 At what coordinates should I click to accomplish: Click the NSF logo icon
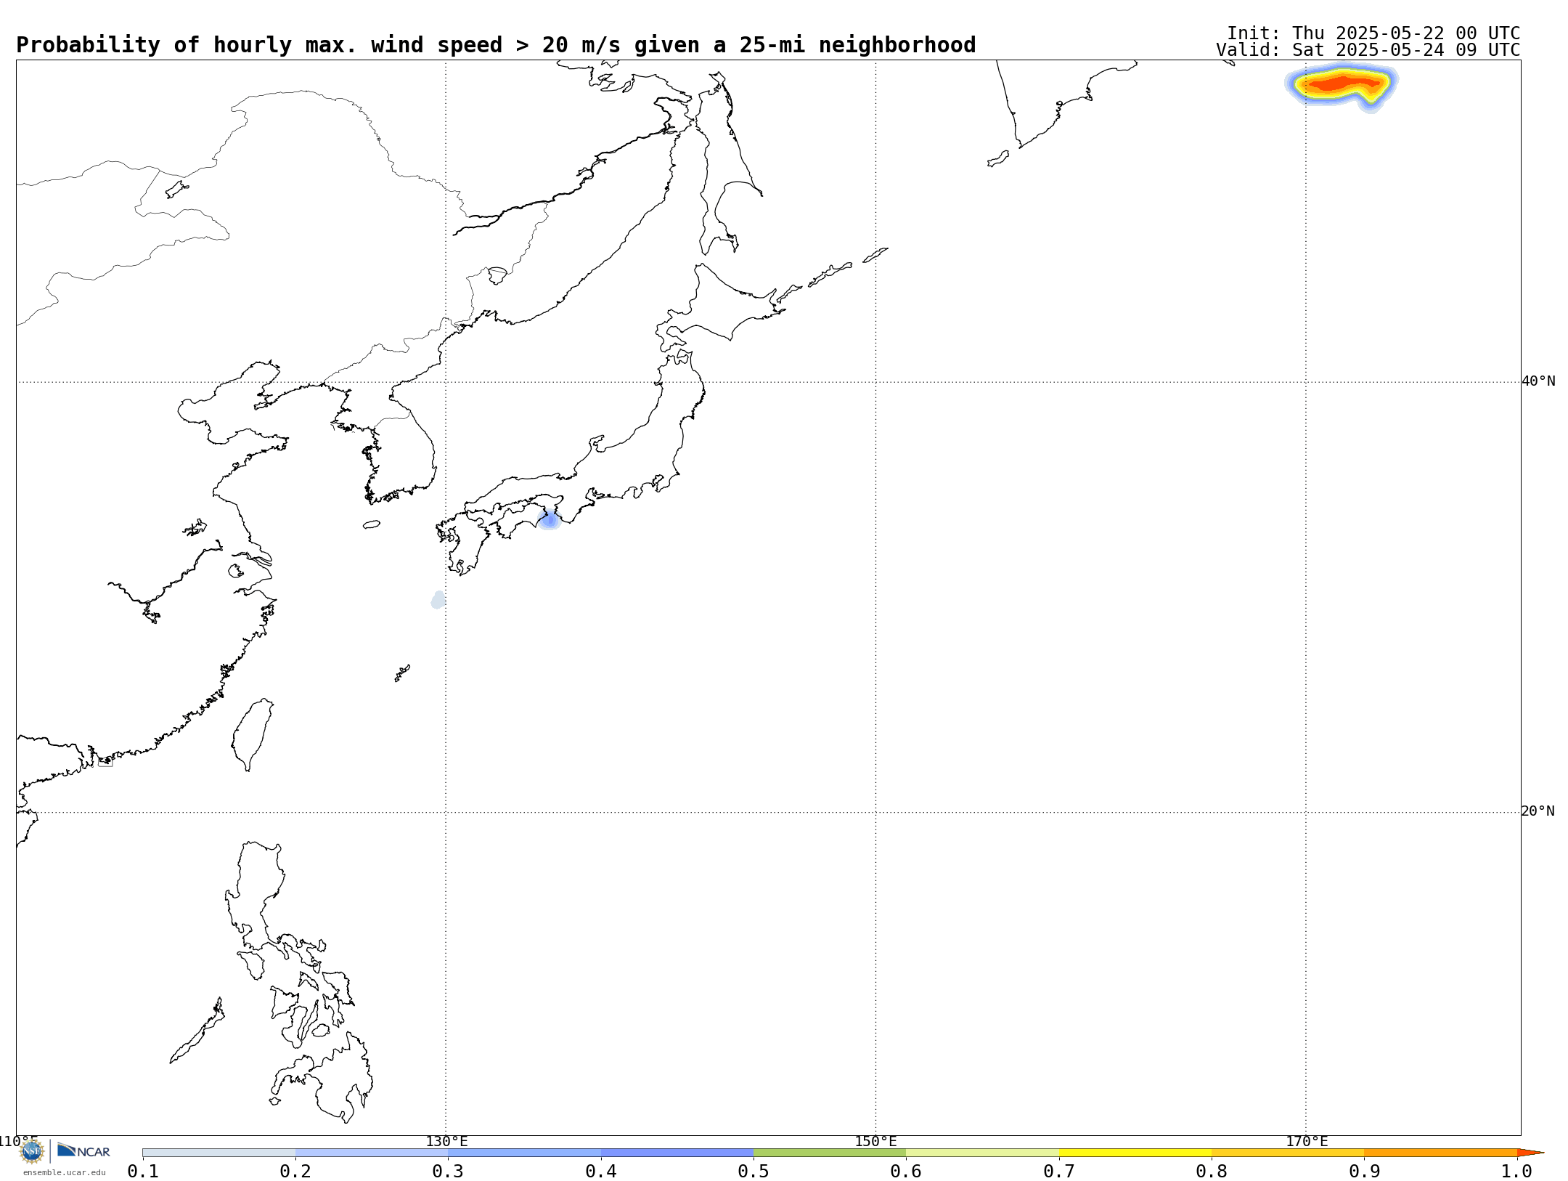coord(32,1151)
